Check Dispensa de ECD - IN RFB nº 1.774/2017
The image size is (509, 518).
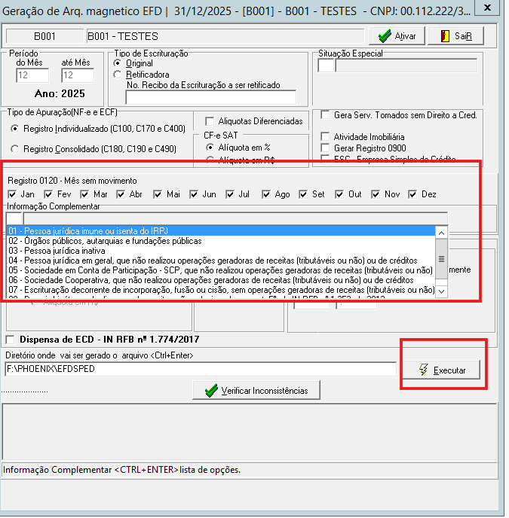pyautogui.click(x=11, y=340)
